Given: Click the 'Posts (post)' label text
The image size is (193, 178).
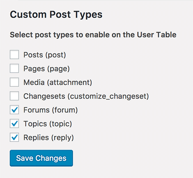Looking at the screenshot, I should pyautogui.click(x=45, y=55).
